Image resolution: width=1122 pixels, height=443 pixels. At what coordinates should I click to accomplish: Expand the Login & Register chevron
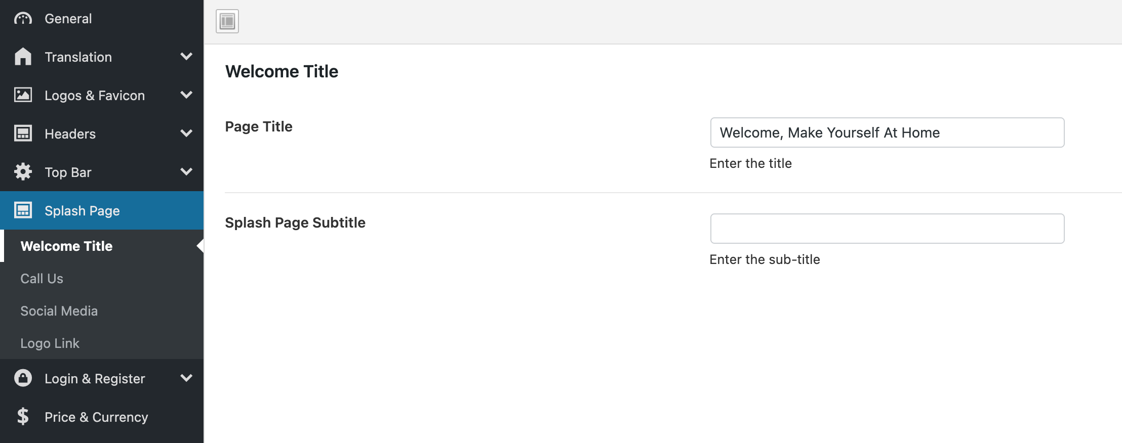coord(186,378)
